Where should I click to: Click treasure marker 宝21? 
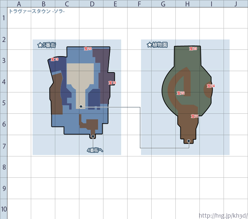tap(195, 116)
